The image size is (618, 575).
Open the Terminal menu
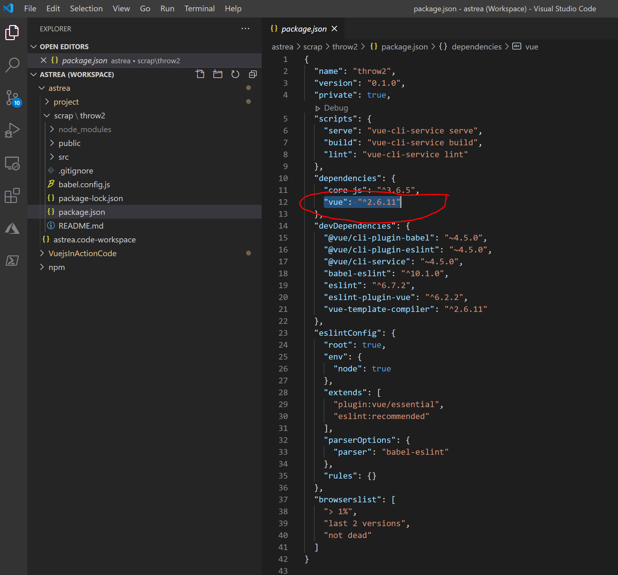click(x=199, y=8)
